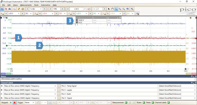Switch to Spectrum Mode icon

(x=10, y=9)
